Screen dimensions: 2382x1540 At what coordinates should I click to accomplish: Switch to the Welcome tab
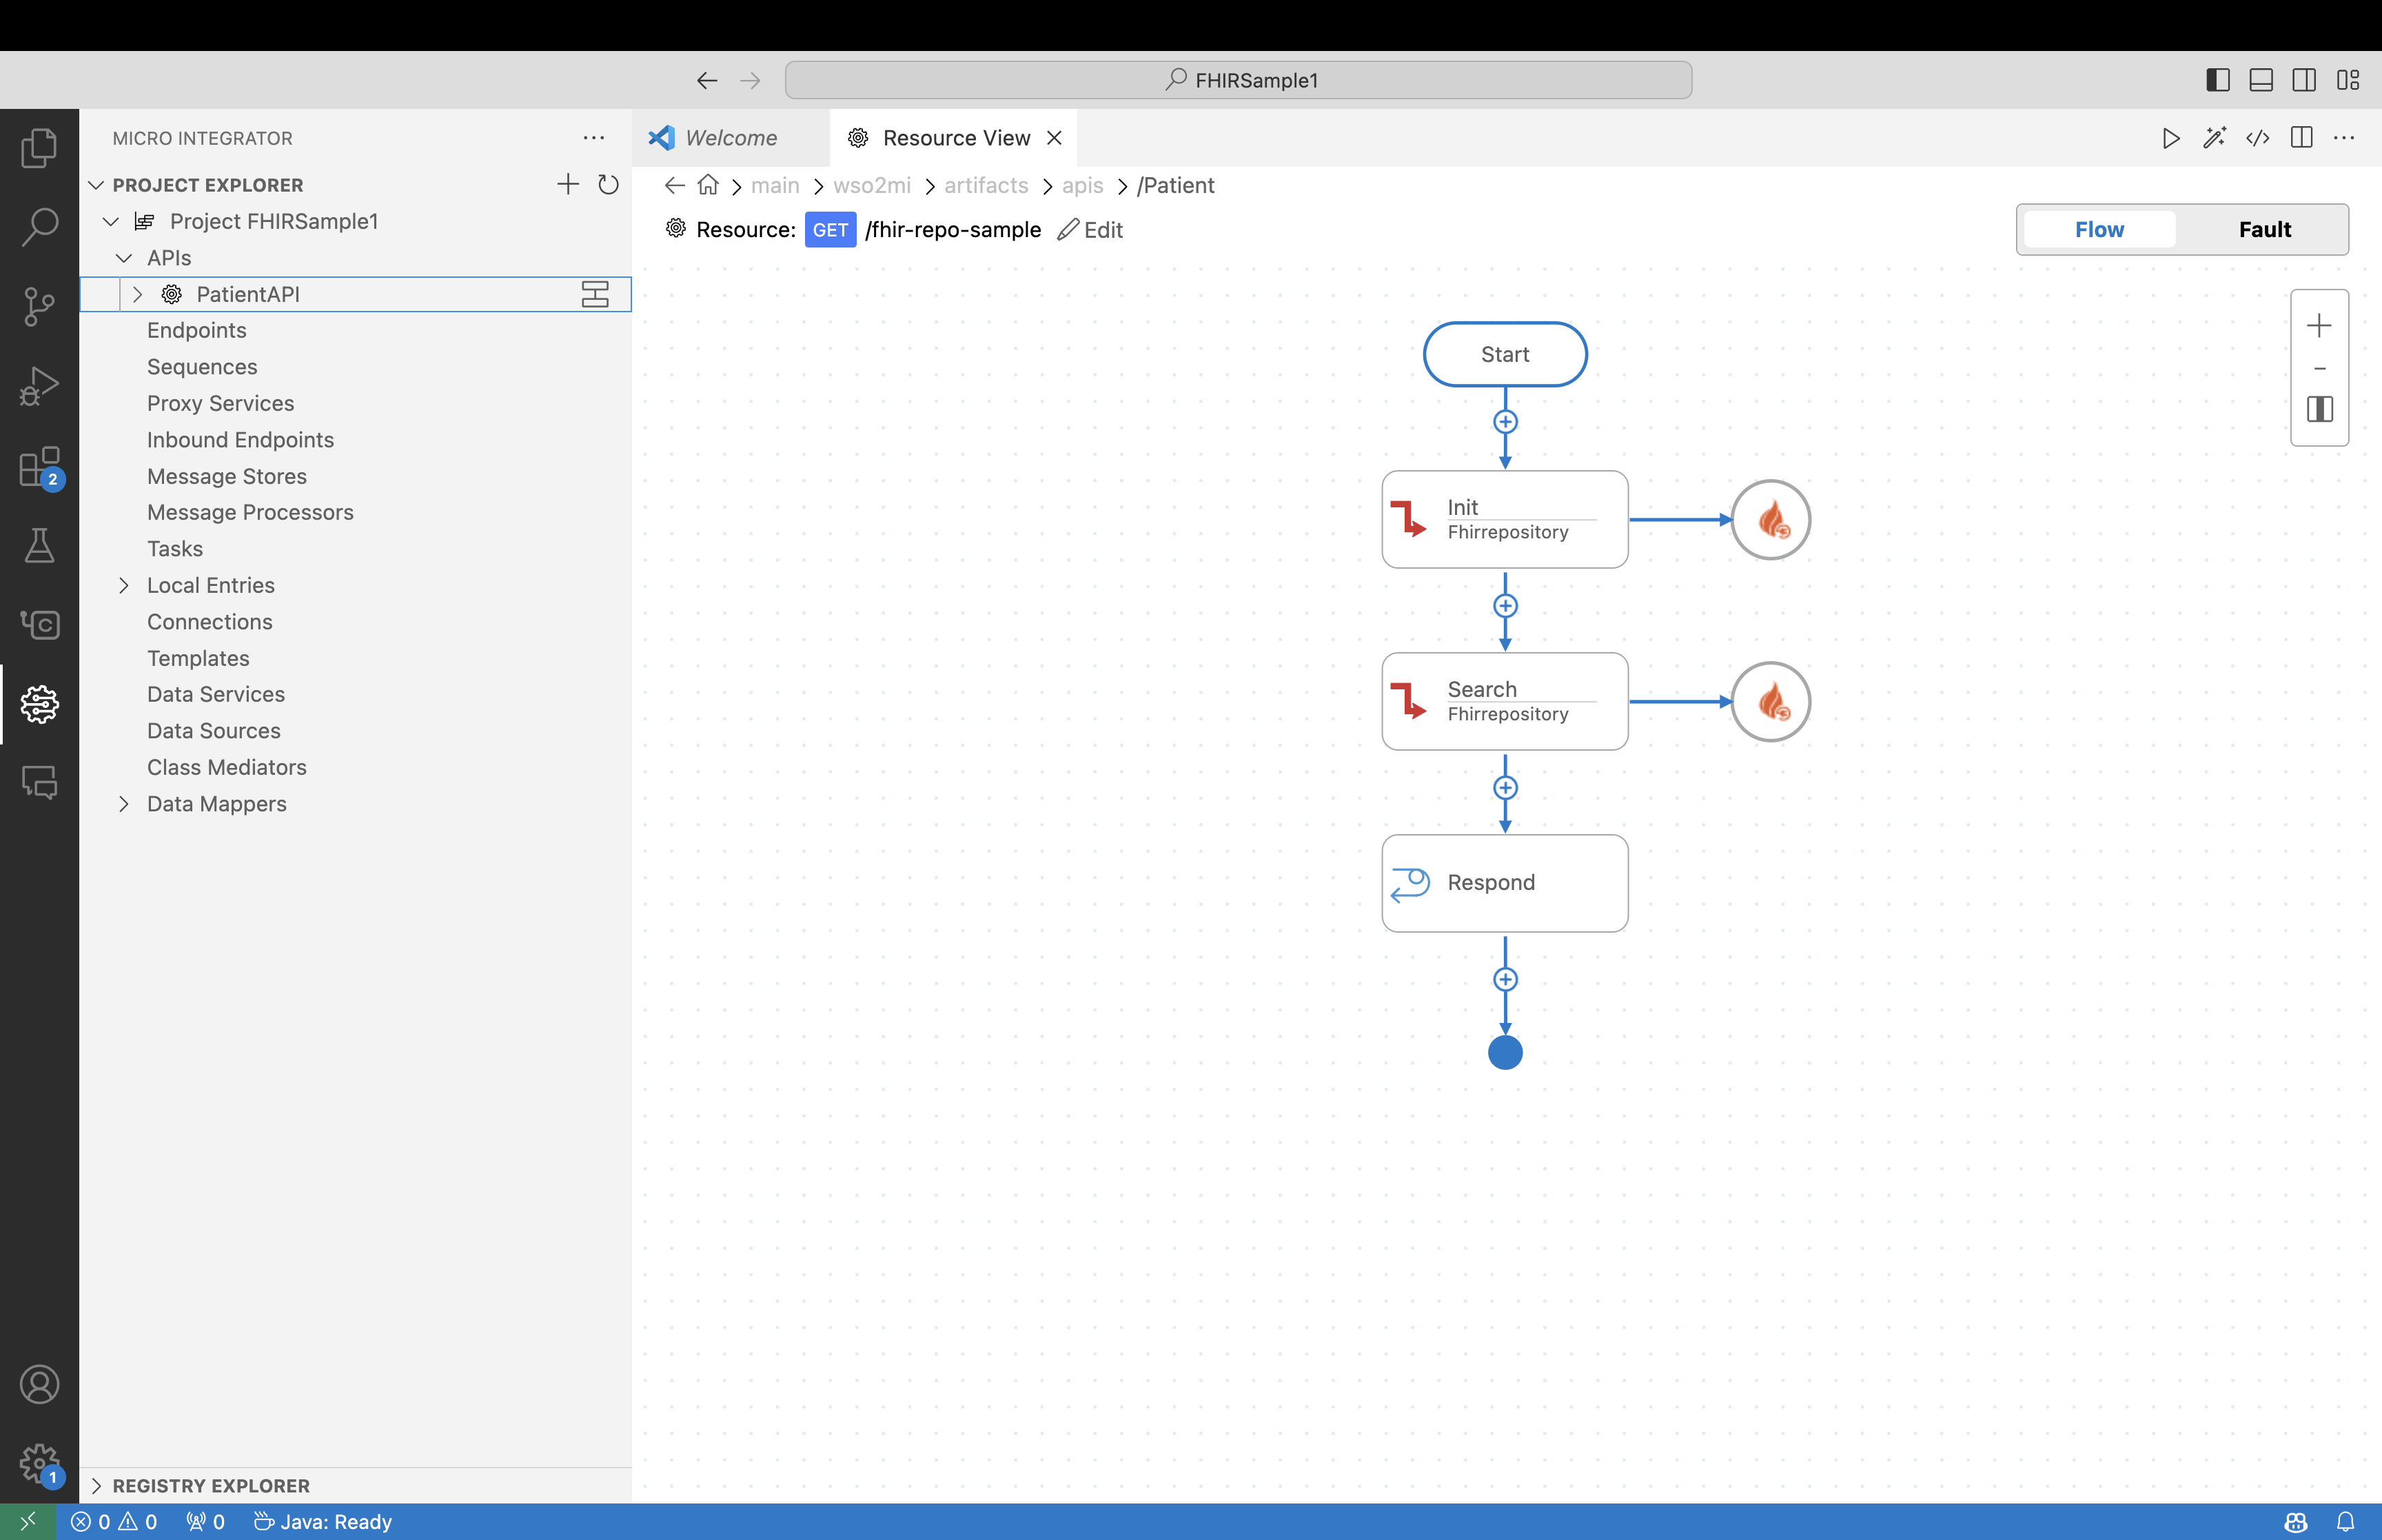[730, 138]
